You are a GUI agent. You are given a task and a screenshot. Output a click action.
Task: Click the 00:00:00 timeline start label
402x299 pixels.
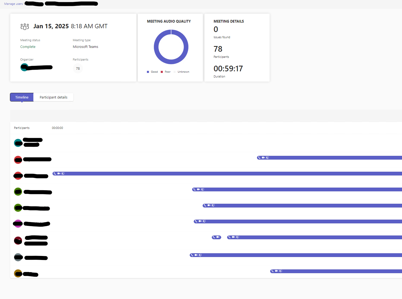[x=57, y=128]
